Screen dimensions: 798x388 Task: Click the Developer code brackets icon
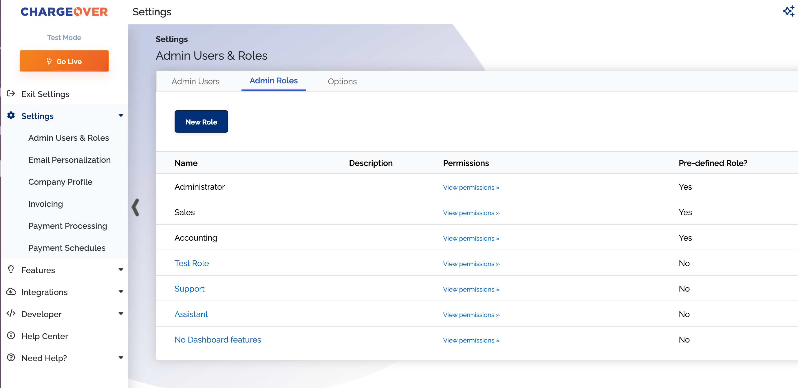tap(11, 314)
